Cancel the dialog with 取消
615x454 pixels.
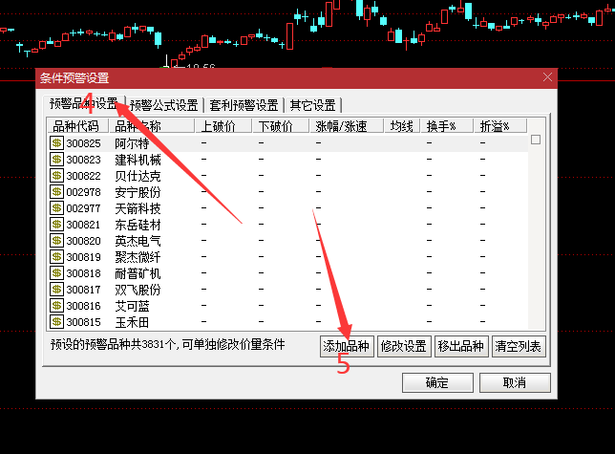click(514, 383)
